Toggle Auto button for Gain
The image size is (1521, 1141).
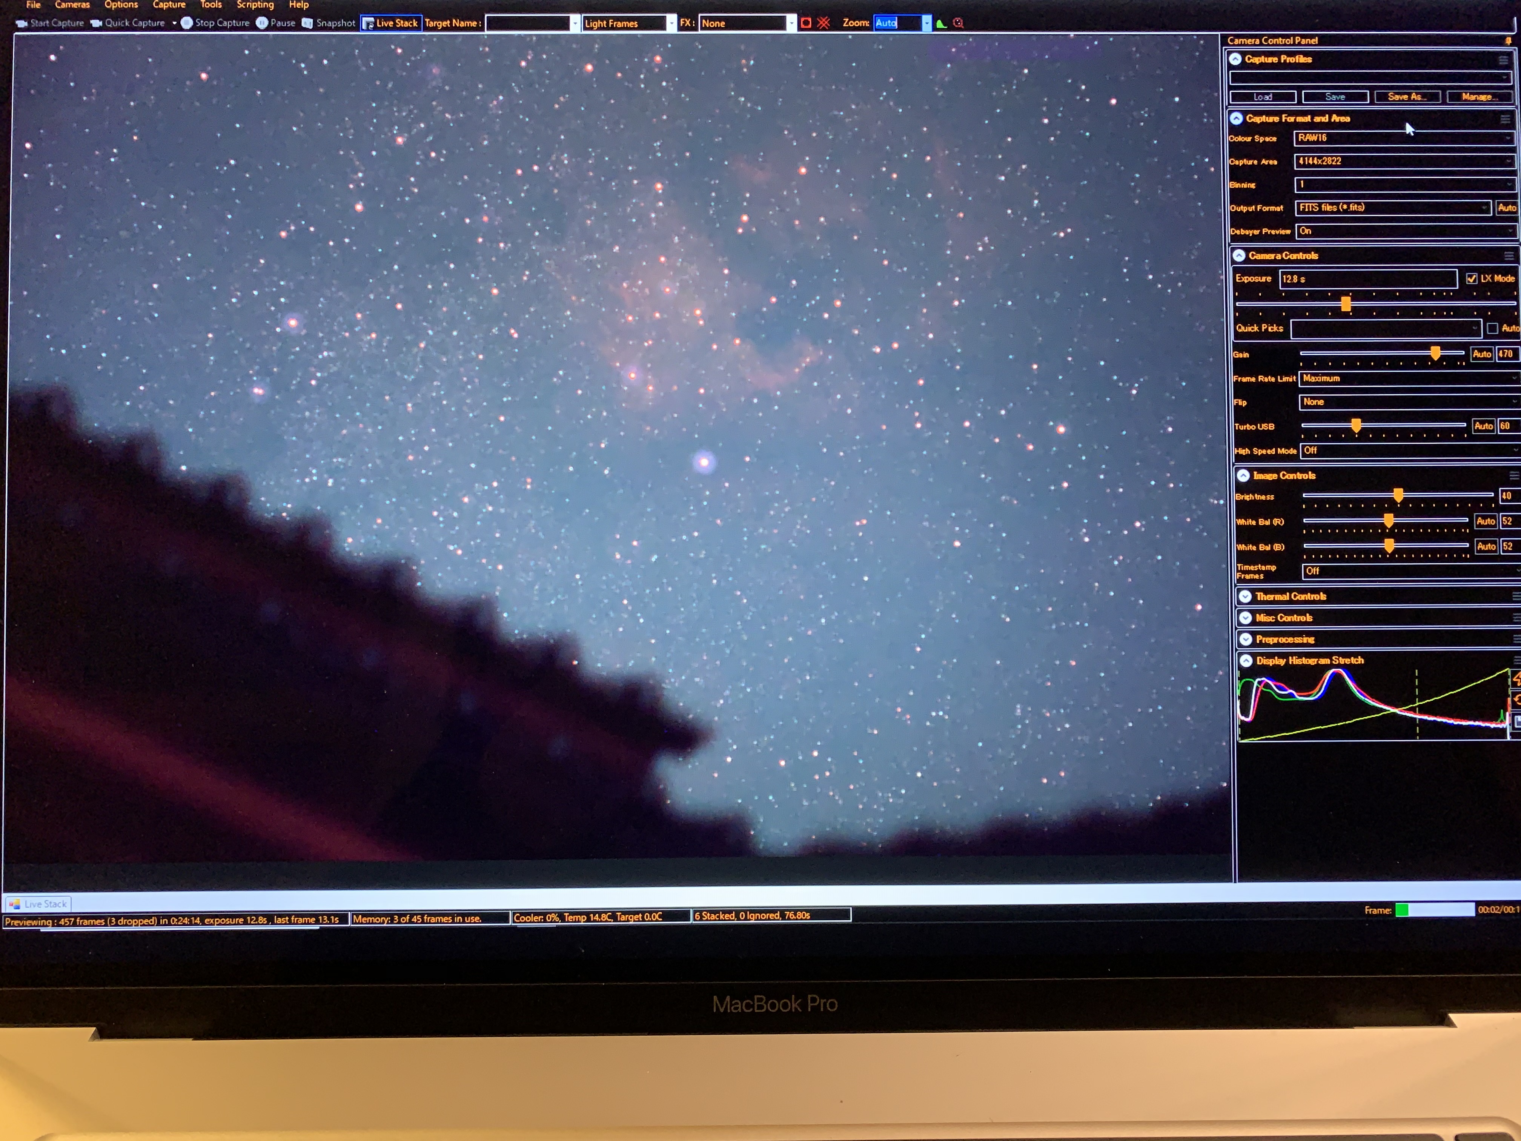coord(1482,354)
